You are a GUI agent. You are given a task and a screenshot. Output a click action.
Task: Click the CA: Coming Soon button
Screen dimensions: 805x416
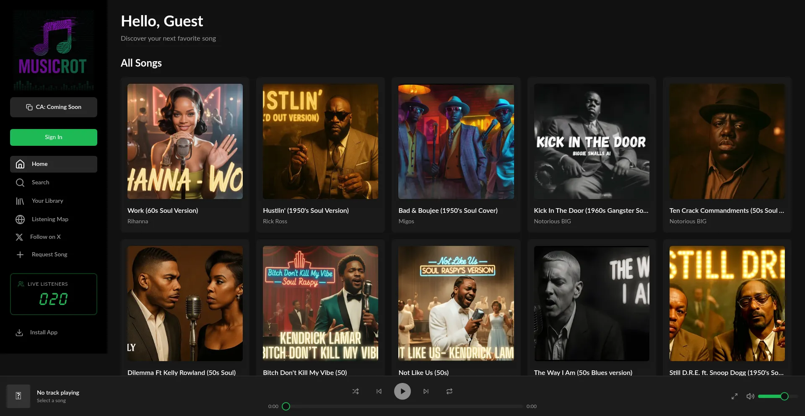(x=54, y=107)
